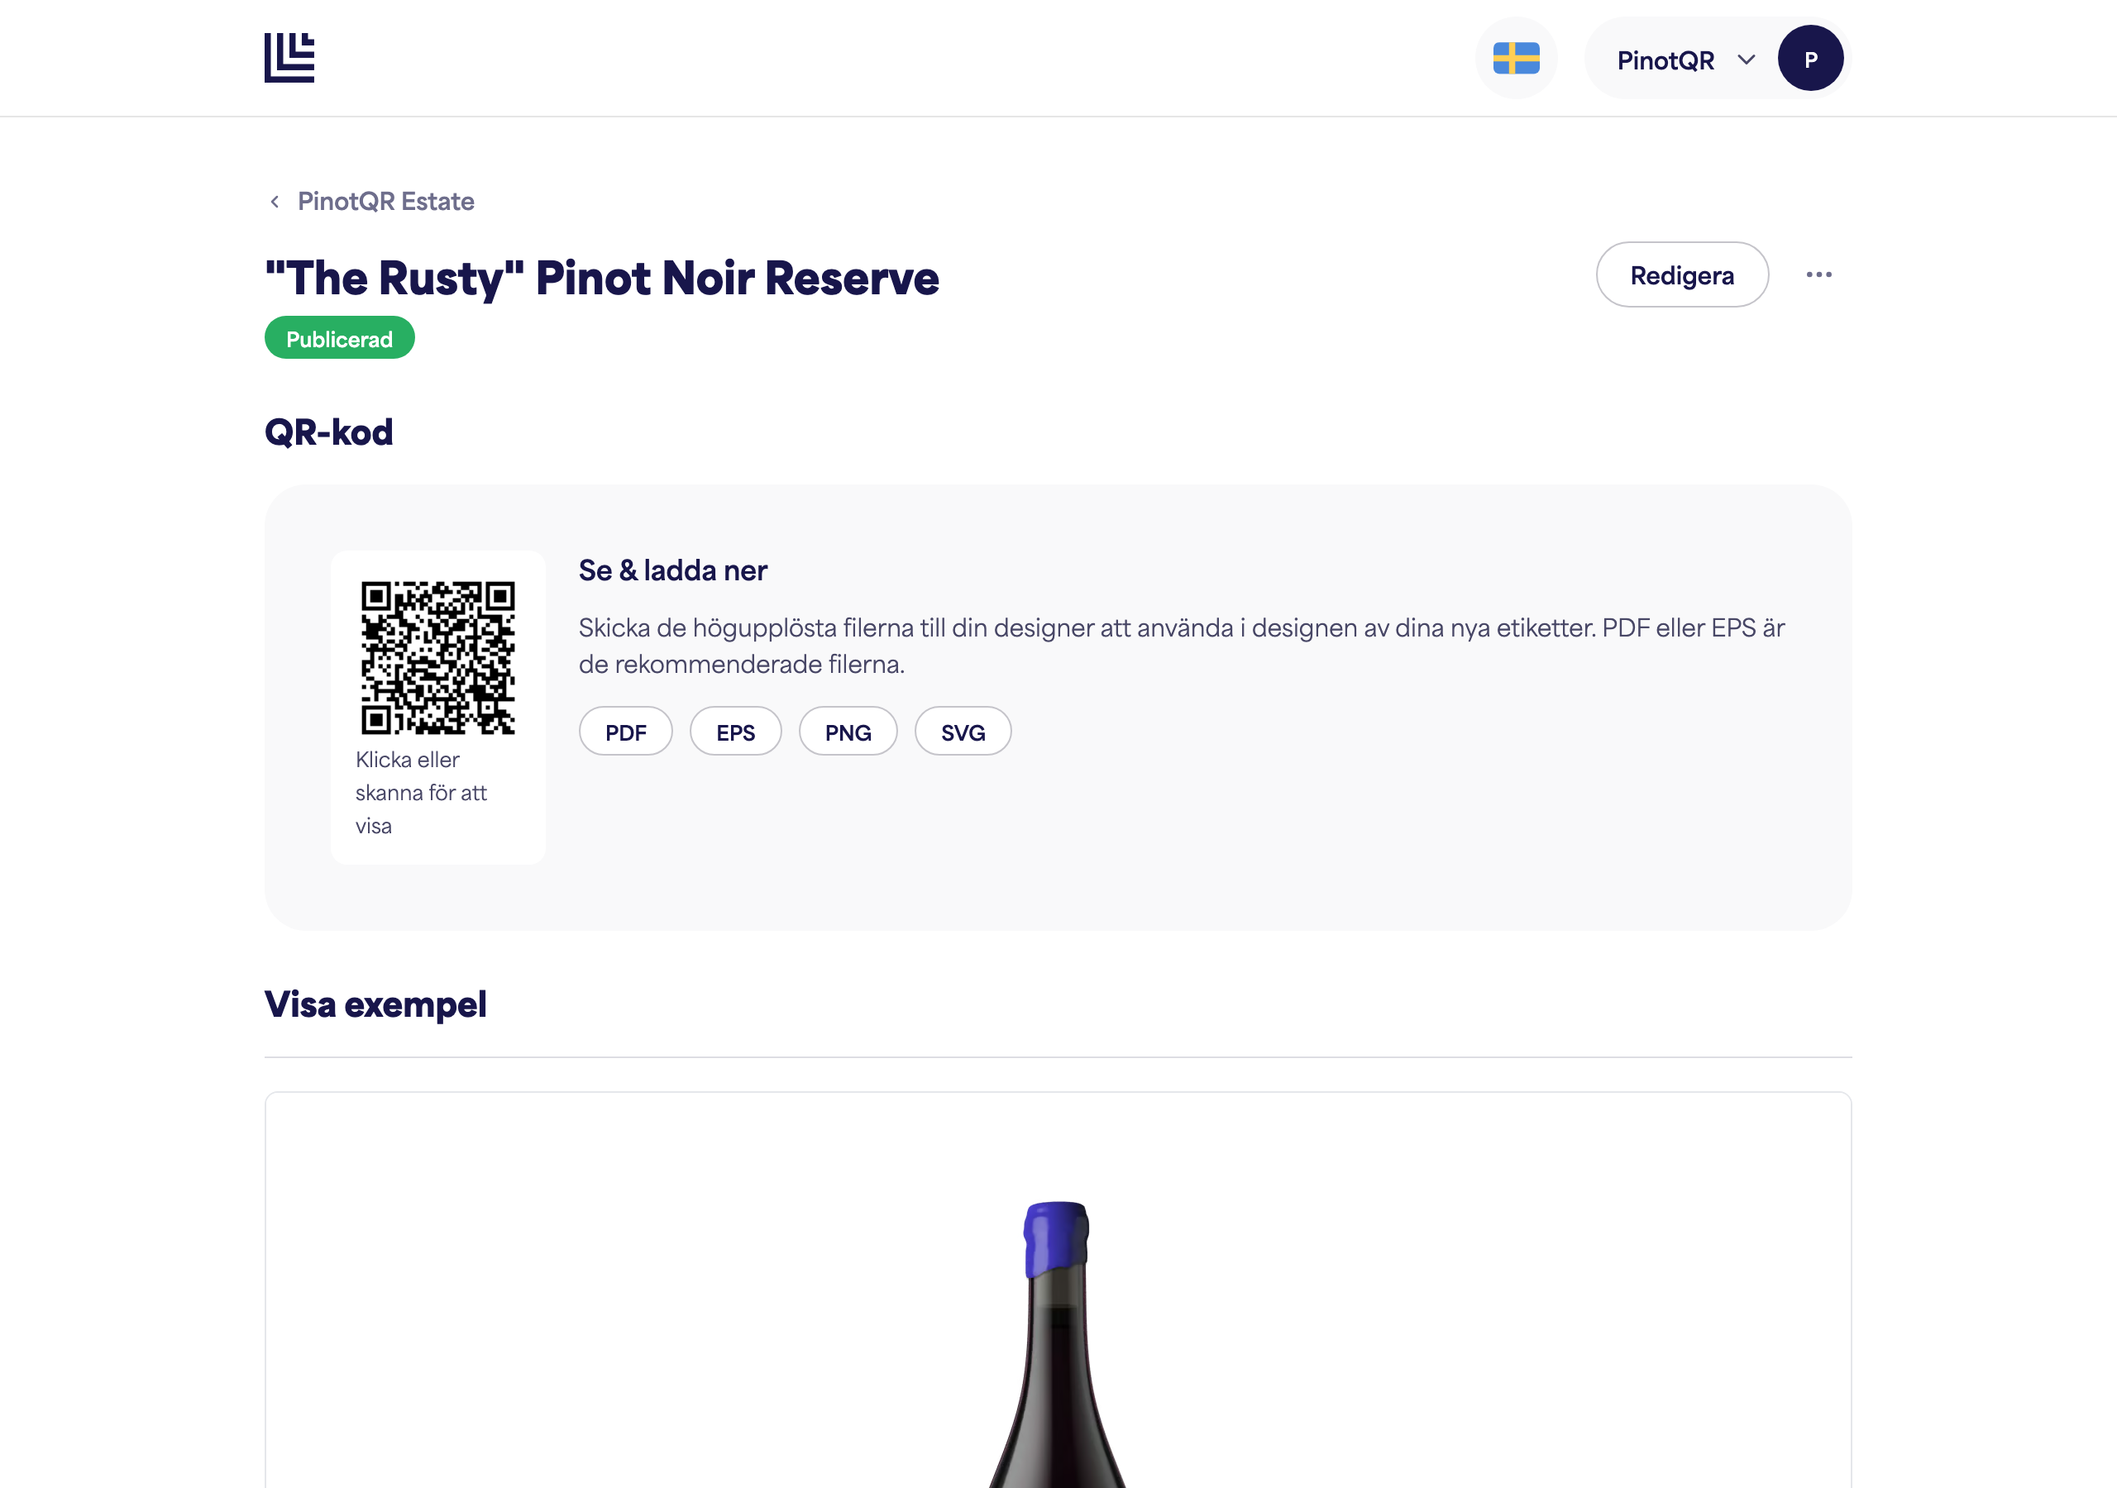Click the green Publicerad status badge
Viewport: 2117px width, 1488px height.
tap(339, 338)
